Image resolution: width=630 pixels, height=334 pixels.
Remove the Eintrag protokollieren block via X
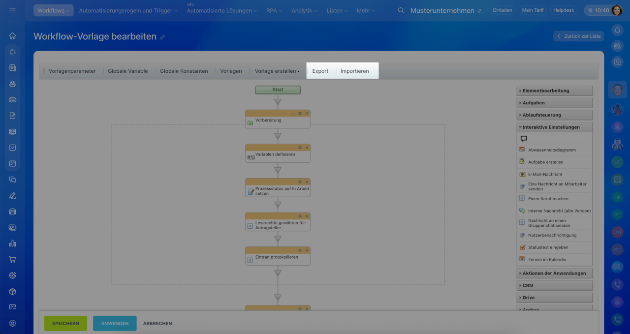(307, 250)
